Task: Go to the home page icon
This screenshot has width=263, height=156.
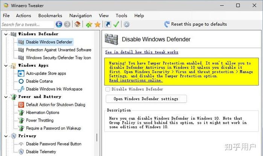Action: point(78,24)
